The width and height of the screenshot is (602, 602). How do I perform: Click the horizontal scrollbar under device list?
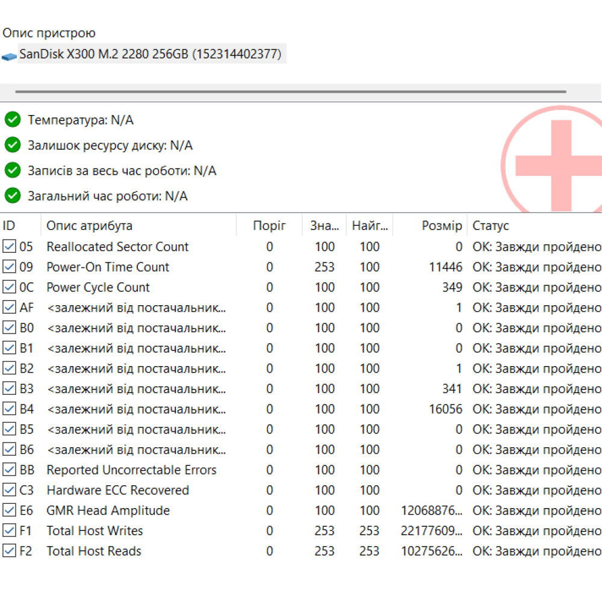click(x=290, y=92)
